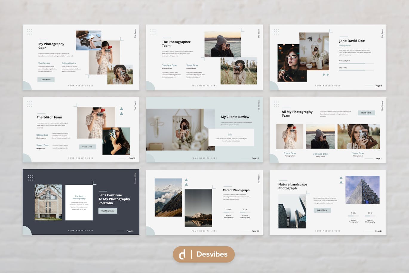Viewport: 409px width, 273px height.
Task: Click Learn More on All My Photography Team slide
Action: tap(366, 113)
